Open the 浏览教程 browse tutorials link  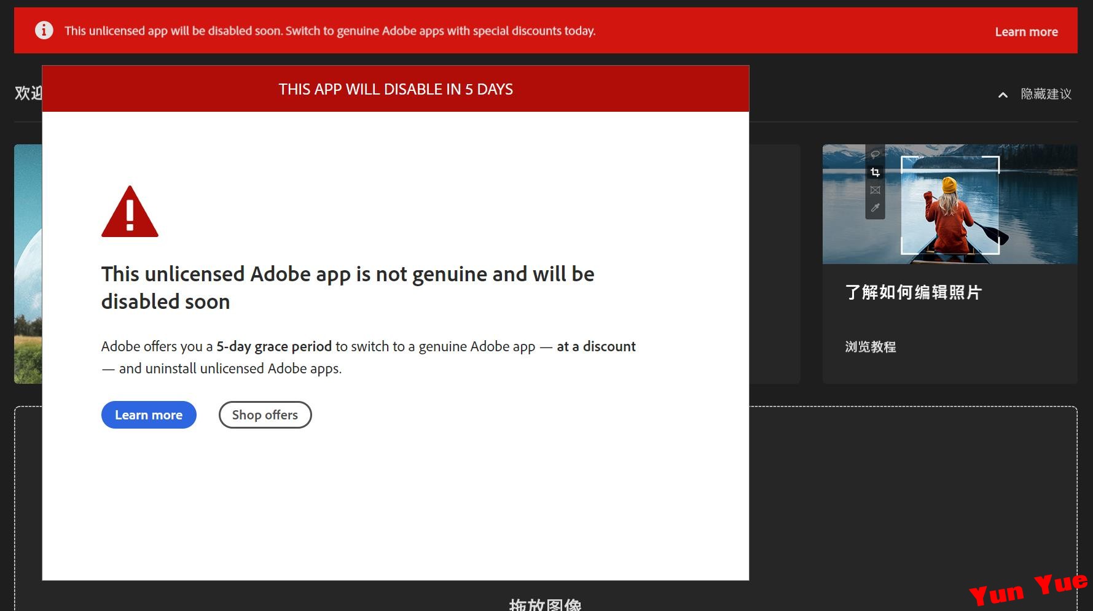click(870, 347)
